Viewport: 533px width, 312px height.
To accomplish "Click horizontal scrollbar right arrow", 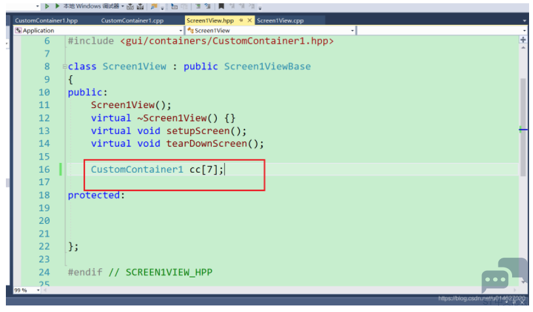I will (x=515, y=290).
